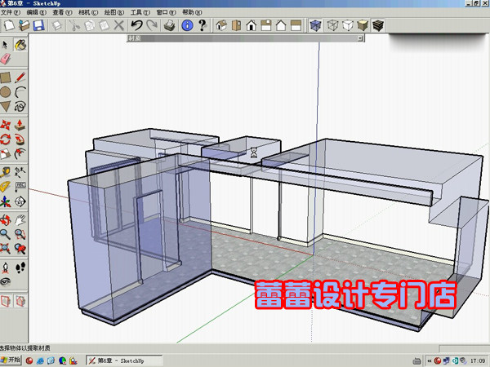Choose the Circle tool
The width and height of the screenshot is (490, 367).
(x=6, y=92)
